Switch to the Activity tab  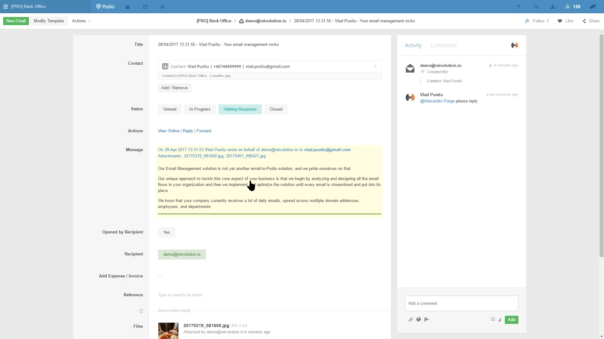413,45
